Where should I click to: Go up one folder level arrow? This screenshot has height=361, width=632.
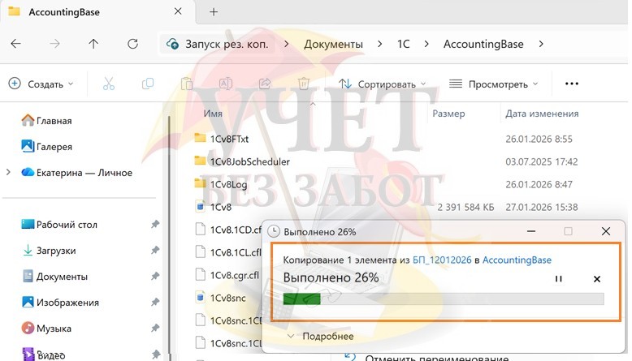(93, 44)
